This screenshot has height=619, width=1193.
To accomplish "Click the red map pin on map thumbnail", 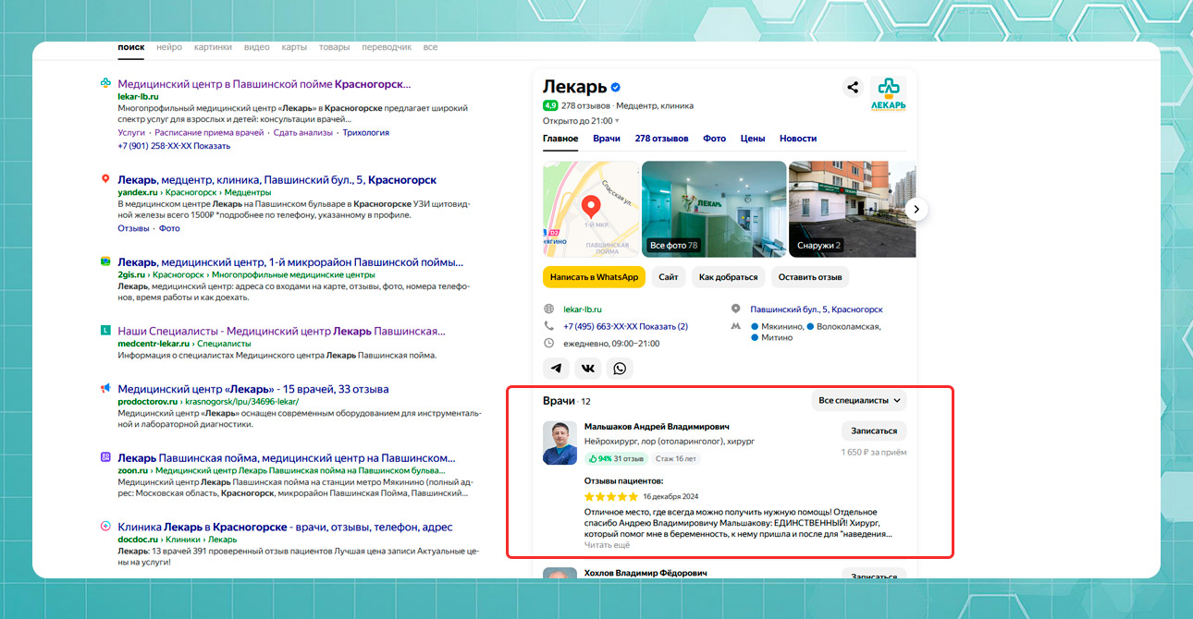I will click(590, 205).
